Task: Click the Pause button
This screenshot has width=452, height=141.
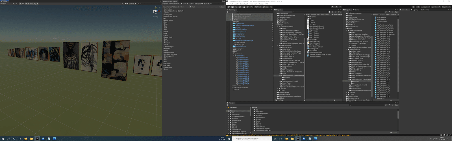Action: tap(336, 7)
